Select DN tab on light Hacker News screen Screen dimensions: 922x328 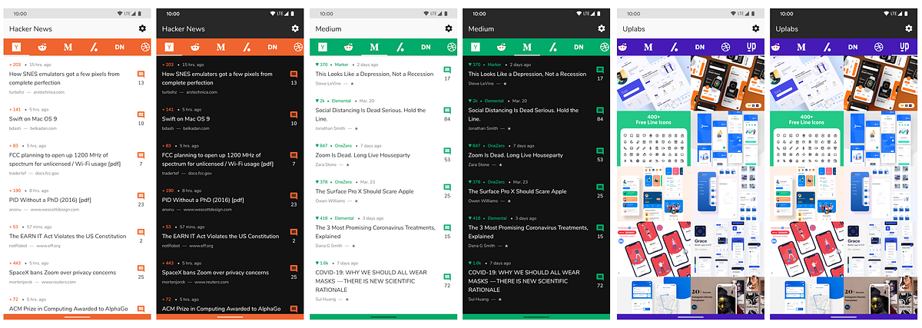[120, 47]
